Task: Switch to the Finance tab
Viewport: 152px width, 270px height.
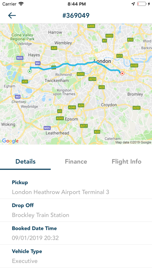Action: (x=76, y=161)
